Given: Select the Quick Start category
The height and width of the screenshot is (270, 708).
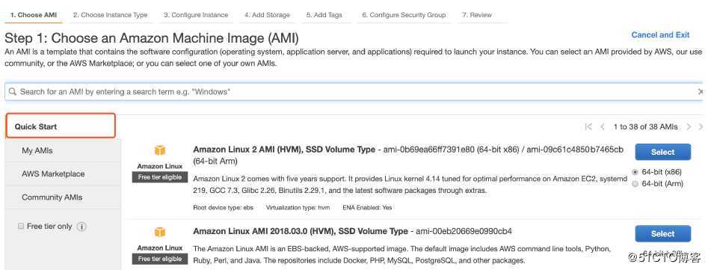Looking at the screenshot, I should tap(61, 126).
